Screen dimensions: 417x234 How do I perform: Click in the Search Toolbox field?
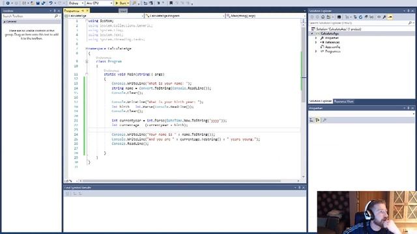[28, 16]
